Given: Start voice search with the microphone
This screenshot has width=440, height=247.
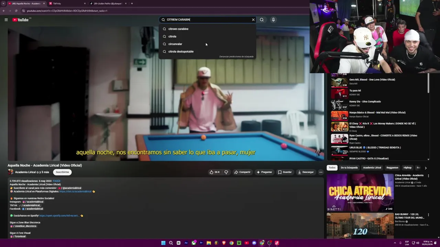Looking at the screenshot, I should click(273, 20).
